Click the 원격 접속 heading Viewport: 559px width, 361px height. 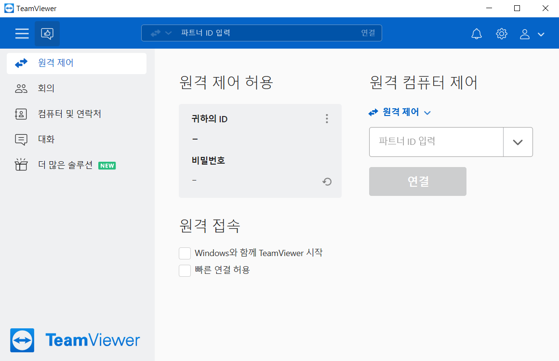[x=210, y=225]
